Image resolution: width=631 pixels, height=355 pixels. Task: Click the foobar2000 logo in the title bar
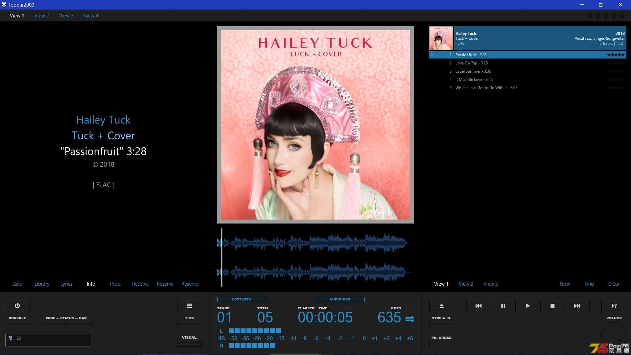click(4, 5)
